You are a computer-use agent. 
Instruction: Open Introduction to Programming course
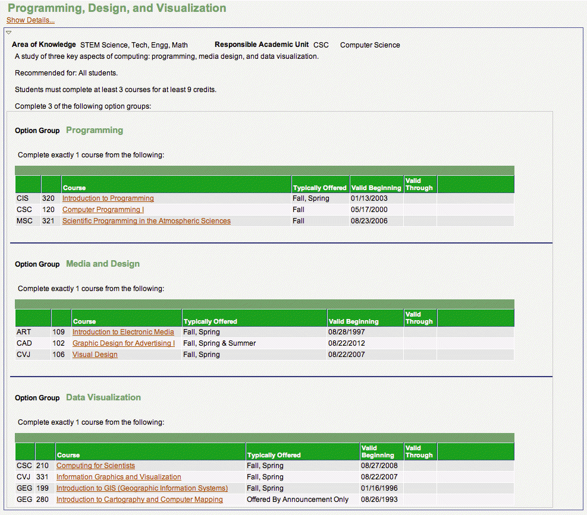coord(108,198)
